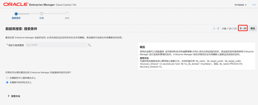Select the 结果 train step circle

(x=42, y=14)
